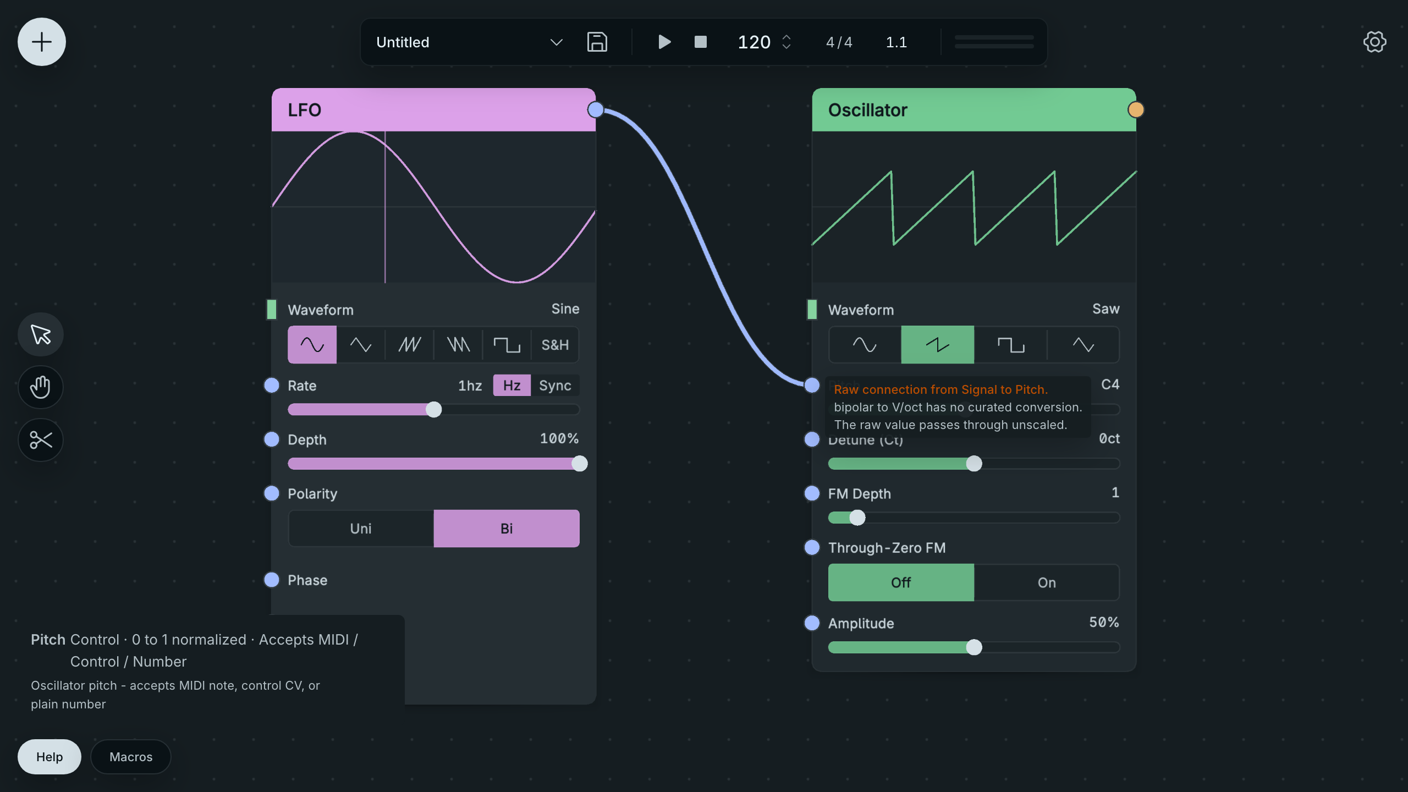Click the LFO Rate slider handle
Viewport: 1408px width, 792px height.
[x=434, y=410]
